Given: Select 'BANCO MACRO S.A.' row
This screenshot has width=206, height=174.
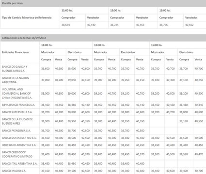Looking at the screenshot, I should [103, 171].
